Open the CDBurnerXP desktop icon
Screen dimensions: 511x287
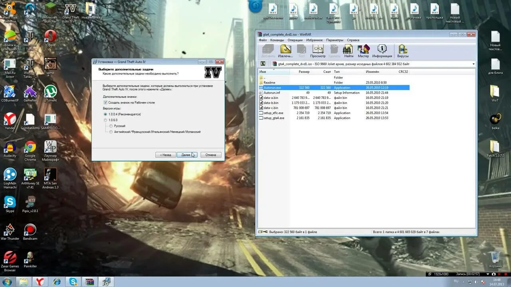tap(10, 94)
